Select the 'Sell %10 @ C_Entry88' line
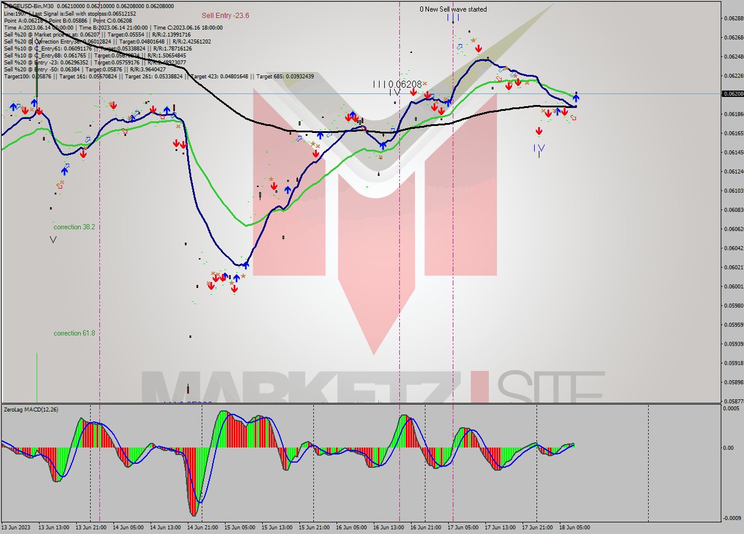This screenshot has width=744, height=534. [95, 55]
